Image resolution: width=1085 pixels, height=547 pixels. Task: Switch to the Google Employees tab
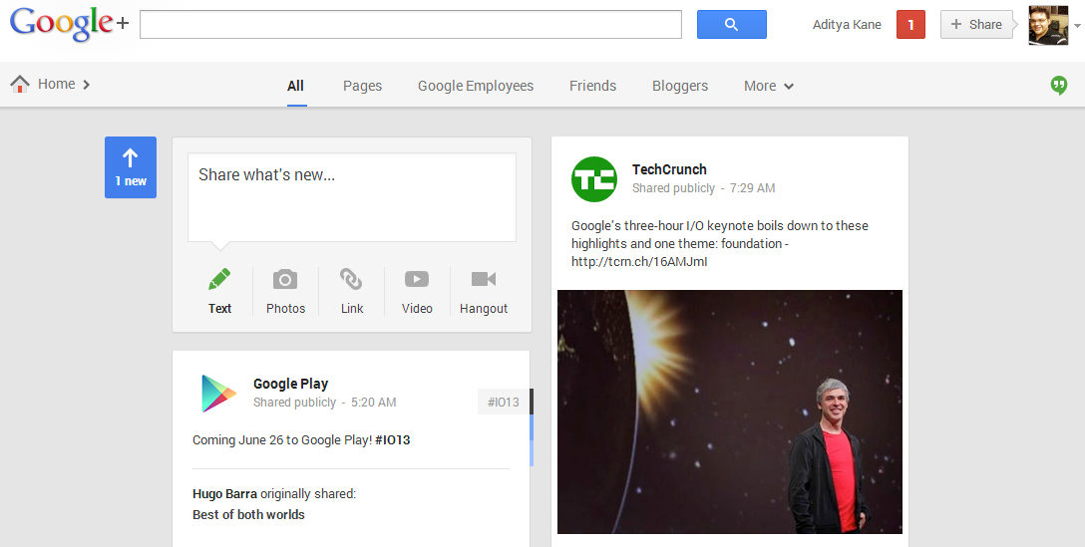point(476,86)
